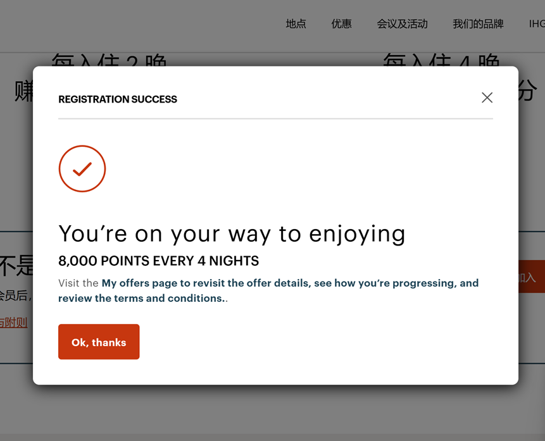Open the 地点 navigation menu
This screenshot has width=545, height=441.
[296, 23]
